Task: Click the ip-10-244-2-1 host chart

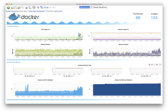Action: click(107, 71)
